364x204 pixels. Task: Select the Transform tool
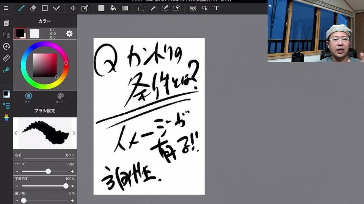tap(85, 8)
